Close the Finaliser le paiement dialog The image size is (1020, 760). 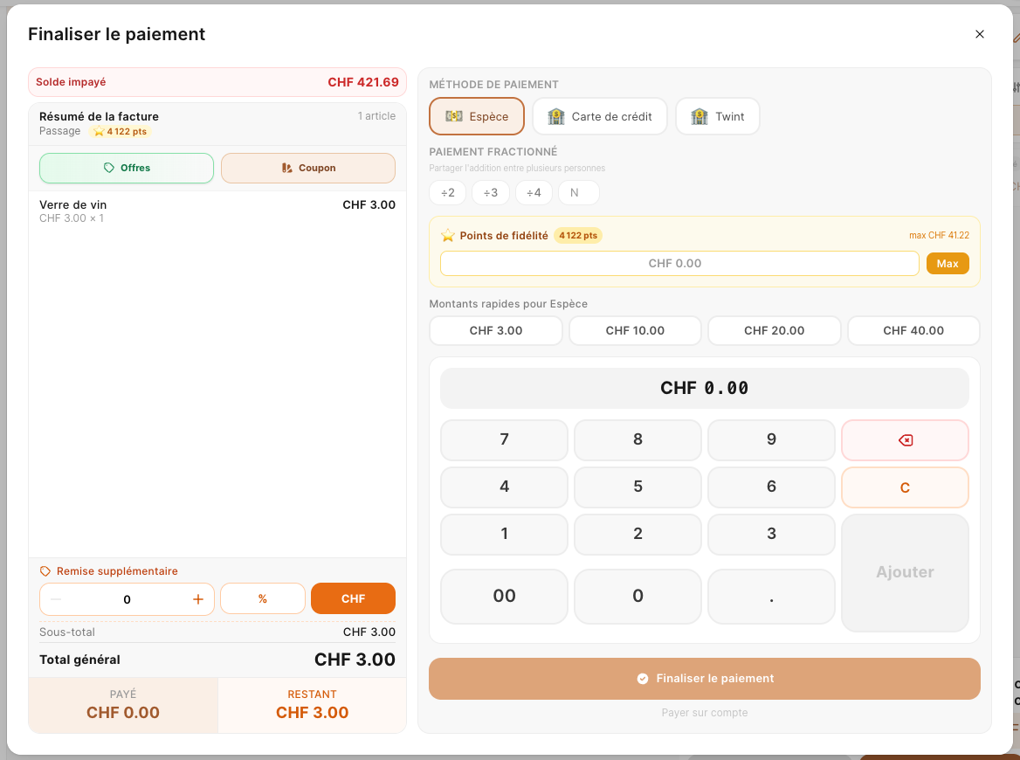click(979, 34)
